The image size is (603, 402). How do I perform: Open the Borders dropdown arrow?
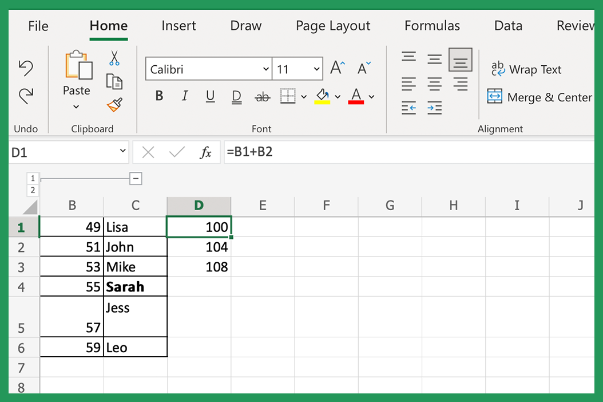tap(304, 97)
